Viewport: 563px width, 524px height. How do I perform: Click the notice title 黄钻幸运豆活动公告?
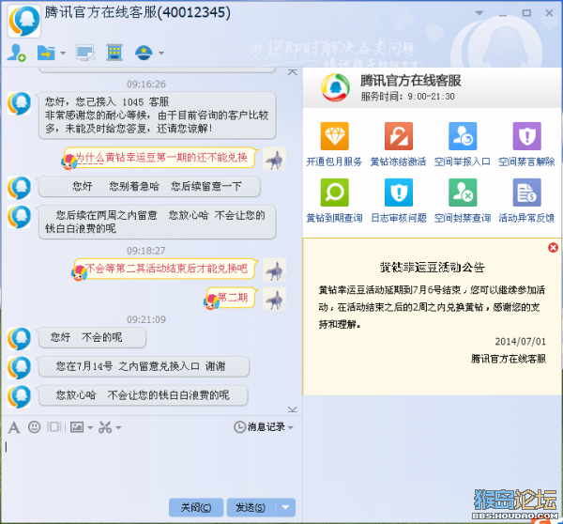pyautogui.click(x=432, y=267)
